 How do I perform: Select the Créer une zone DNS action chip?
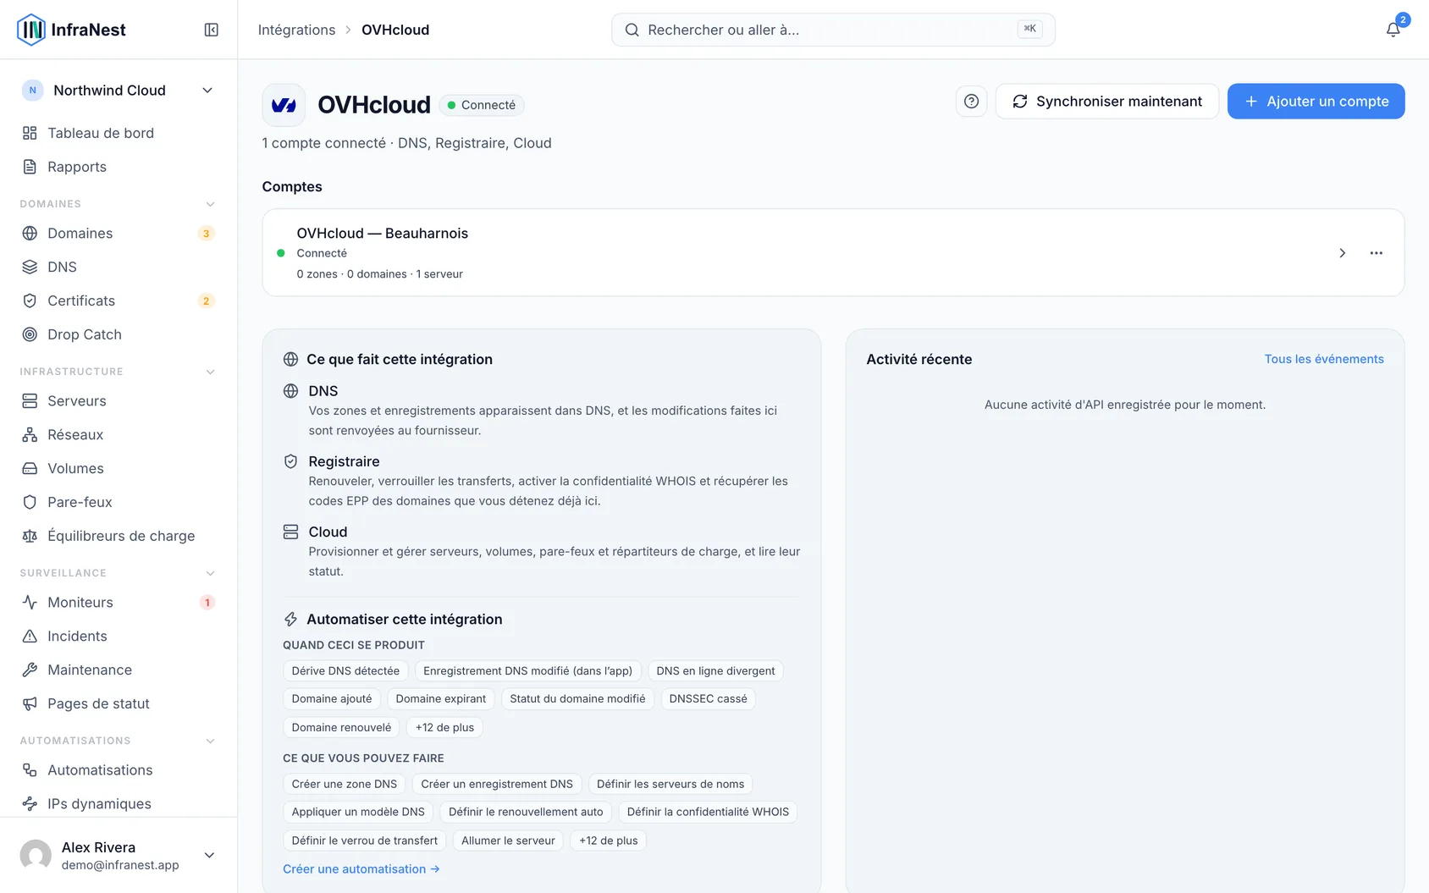345,784
